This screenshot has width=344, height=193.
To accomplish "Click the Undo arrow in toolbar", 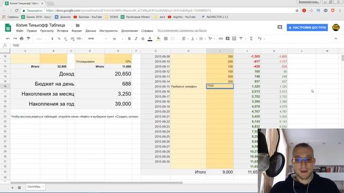I will click(8, 39).
